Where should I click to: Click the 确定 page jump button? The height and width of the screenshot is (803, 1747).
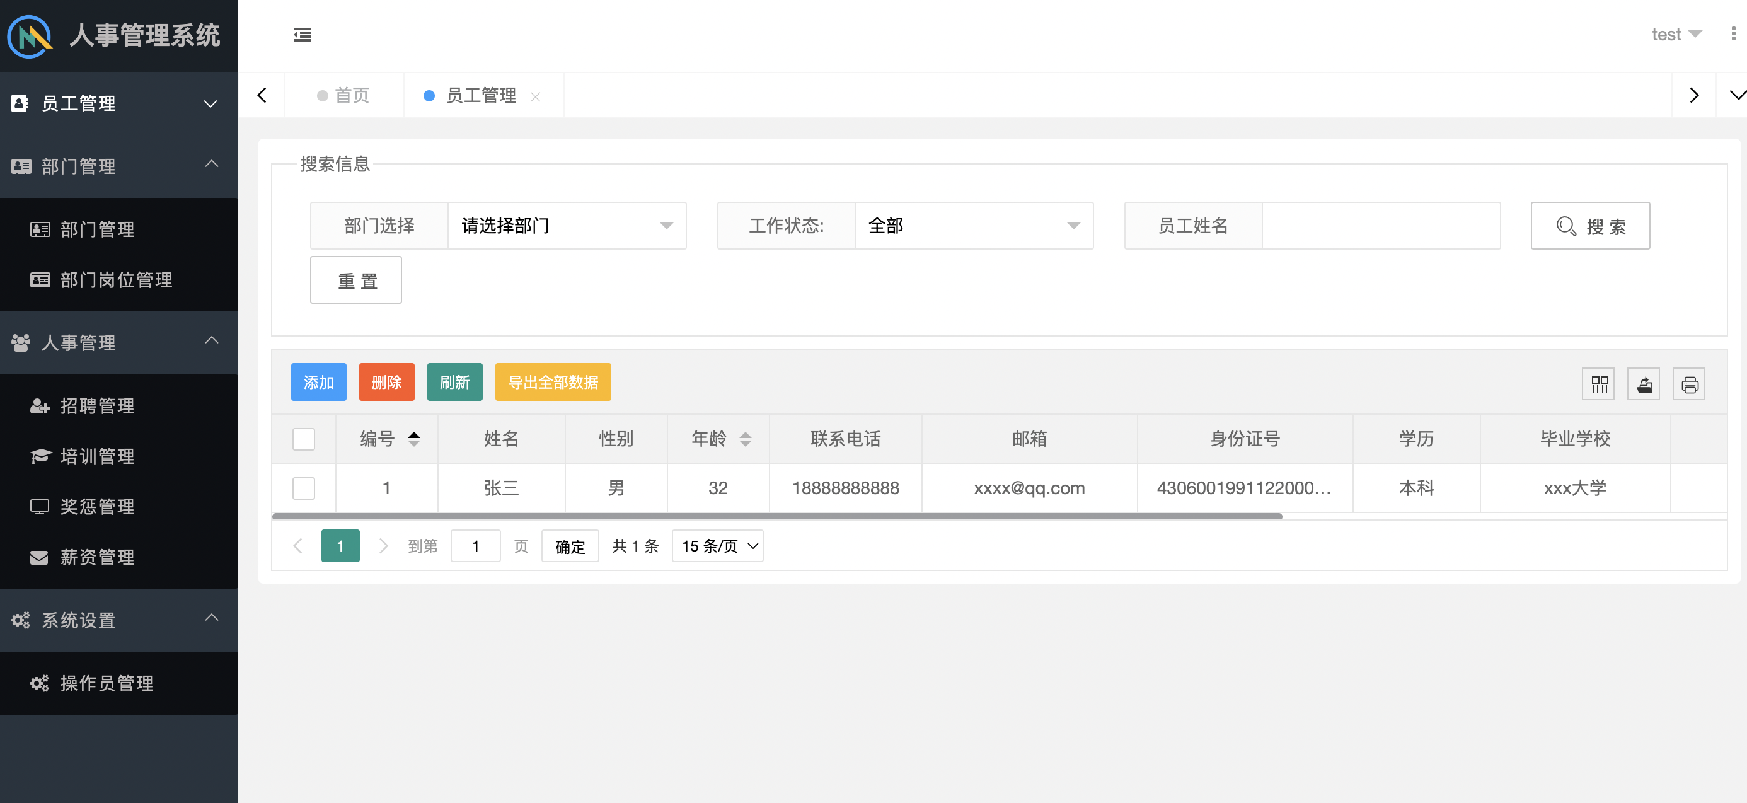pyautogui.click(x=570, y=546)
